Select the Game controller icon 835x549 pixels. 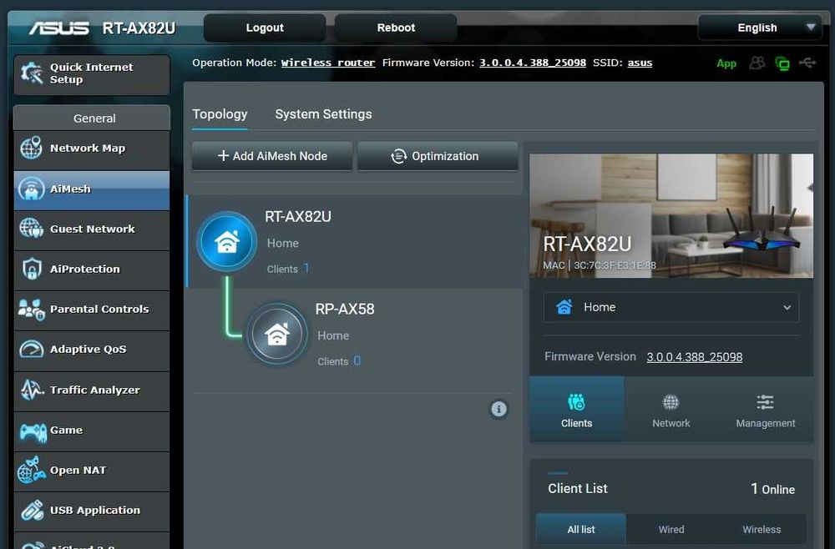[x=32, y=431]
